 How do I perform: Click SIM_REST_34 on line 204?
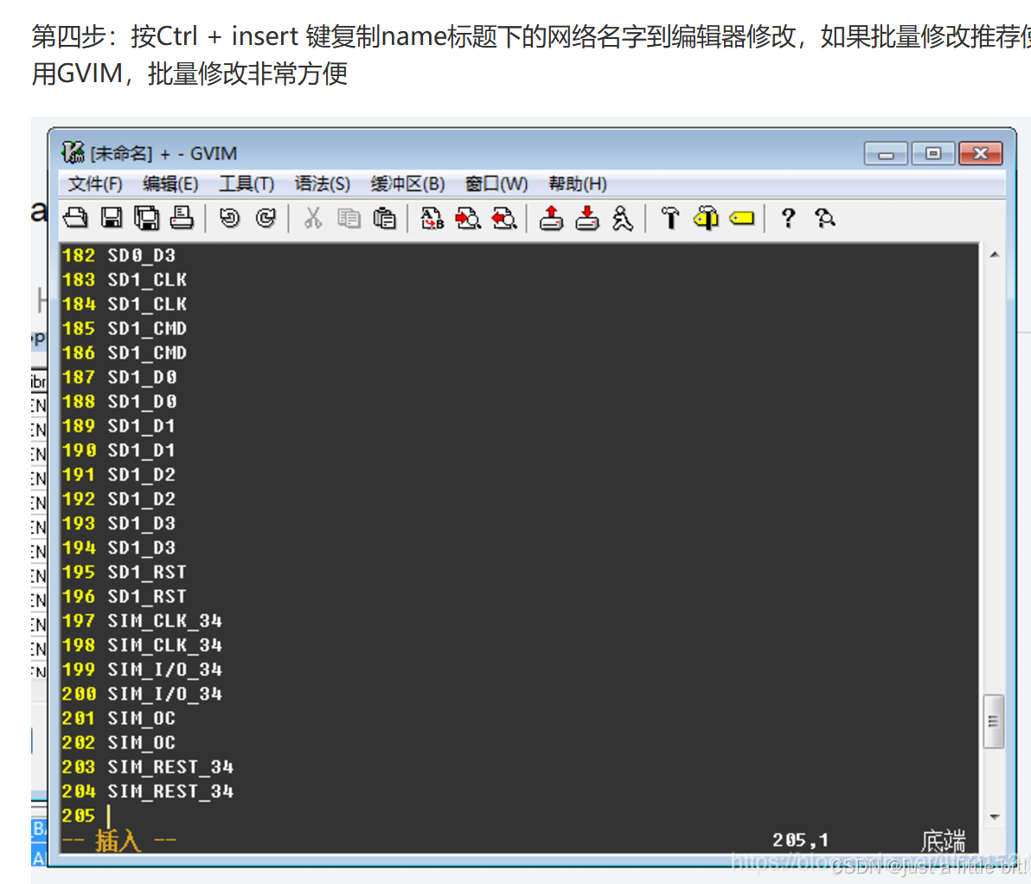pyautogui.click(x=170, y=791)
